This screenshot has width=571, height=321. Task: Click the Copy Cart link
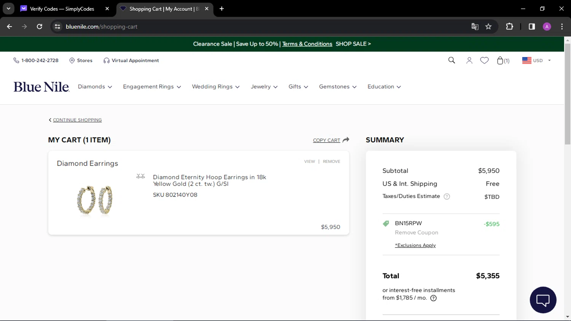coord(327,140)
